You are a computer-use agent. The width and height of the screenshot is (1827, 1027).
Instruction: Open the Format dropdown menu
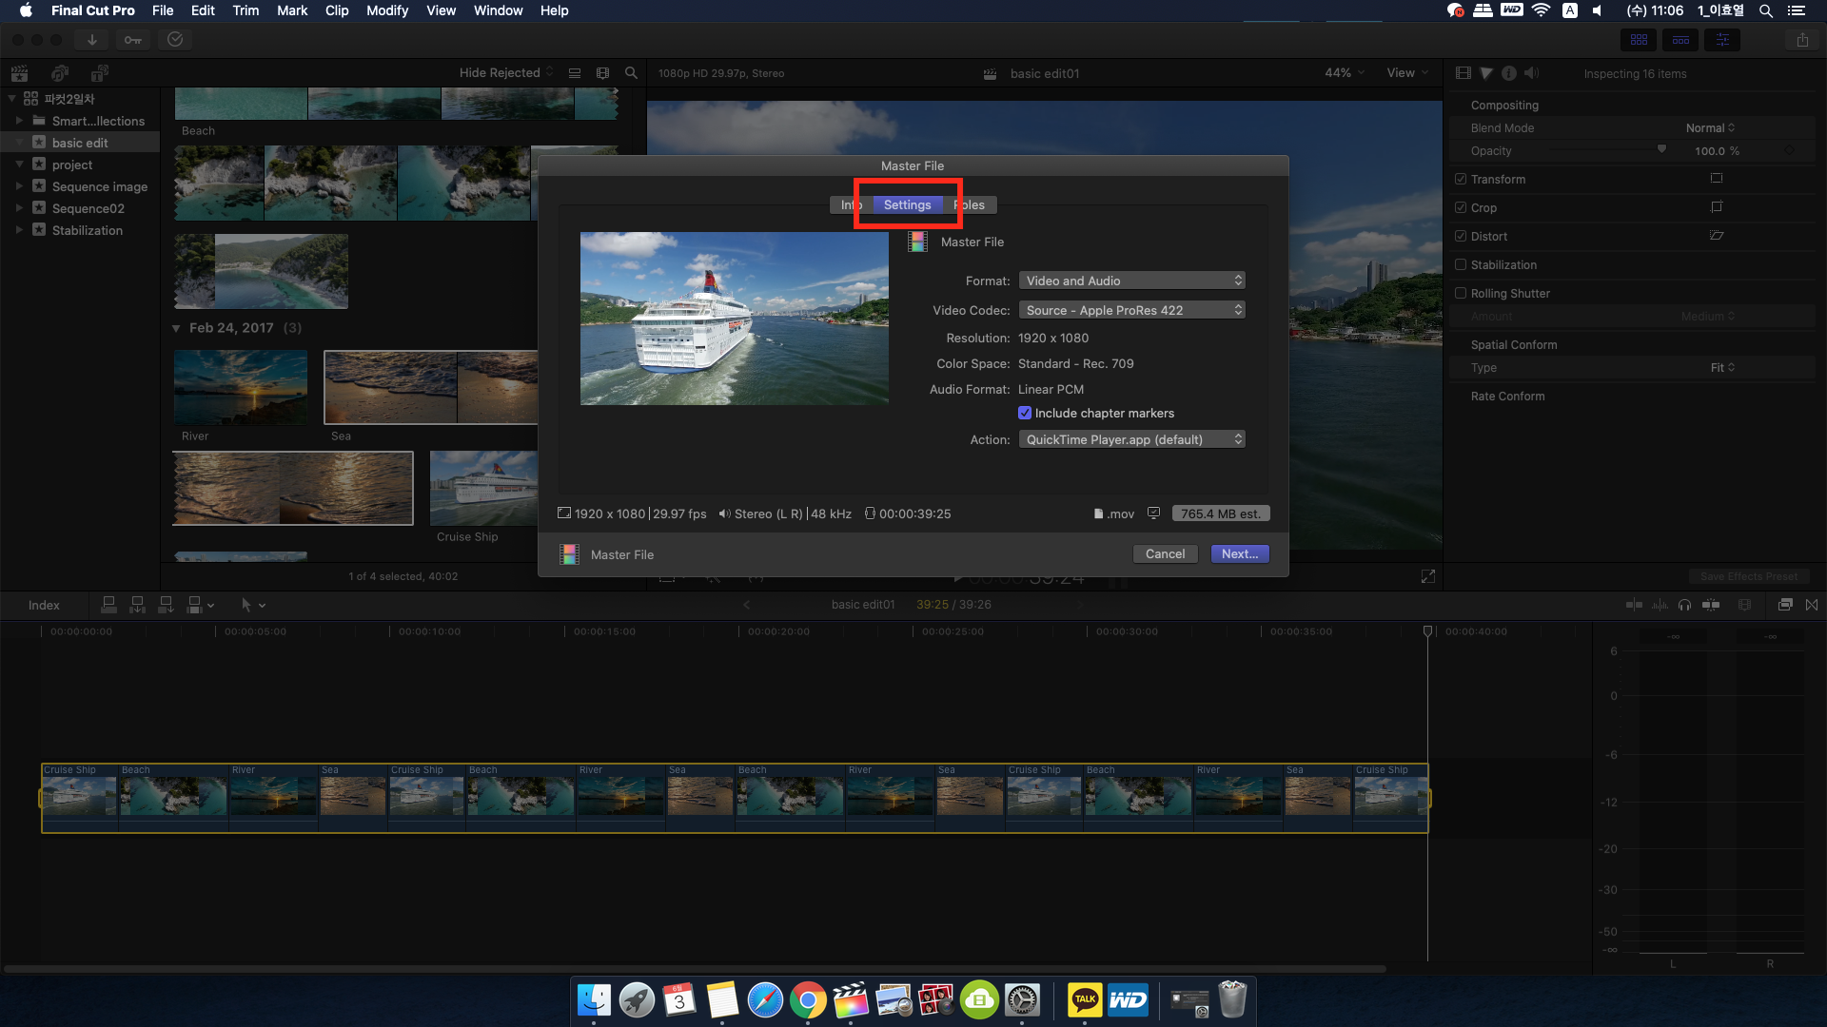pos(1132,281)
